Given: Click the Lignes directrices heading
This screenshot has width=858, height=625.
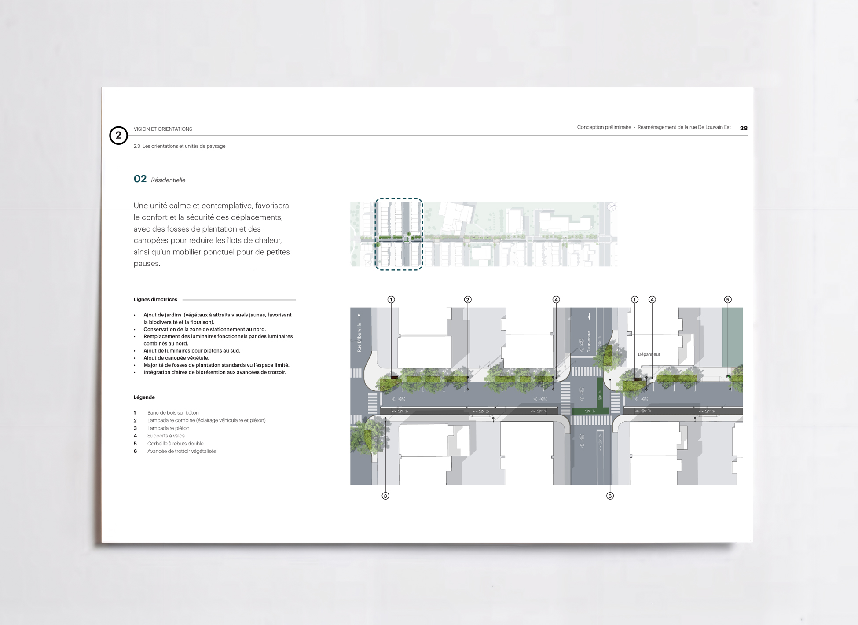Looking at the screenshot, I should (155, 300).
